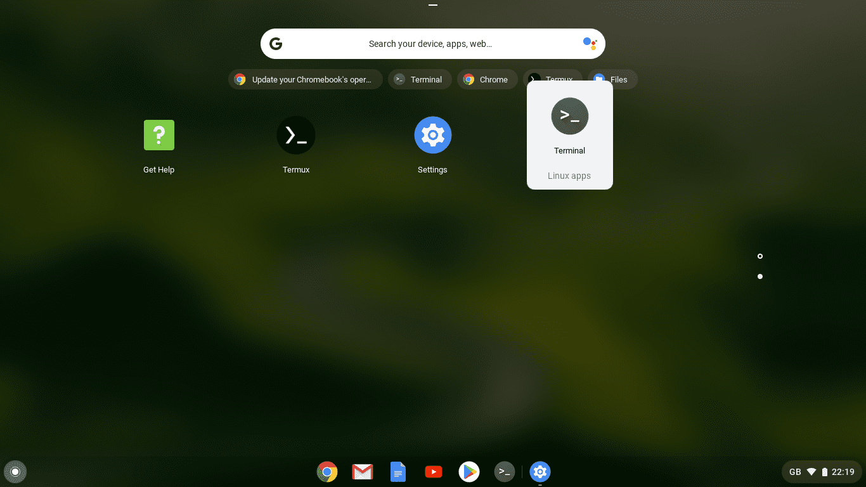
Task: Click the Wi-Fi status icon
Action: (x=811, y=472)
